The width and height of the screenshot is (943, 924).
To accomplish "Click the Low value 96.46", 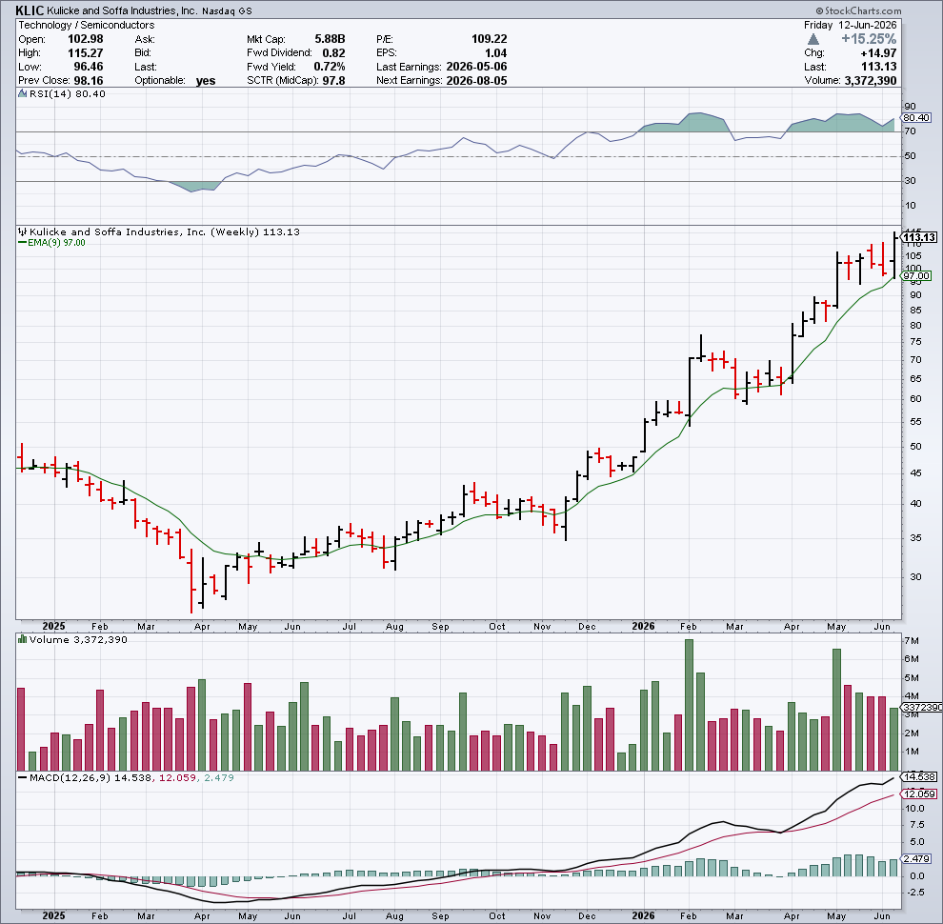I will (89, 67).
